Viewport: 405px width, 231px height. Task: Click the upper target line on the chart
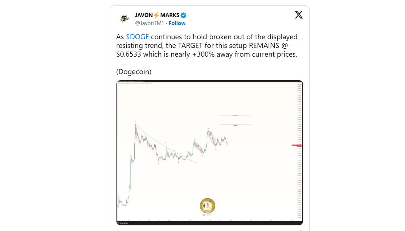point(235,115)
